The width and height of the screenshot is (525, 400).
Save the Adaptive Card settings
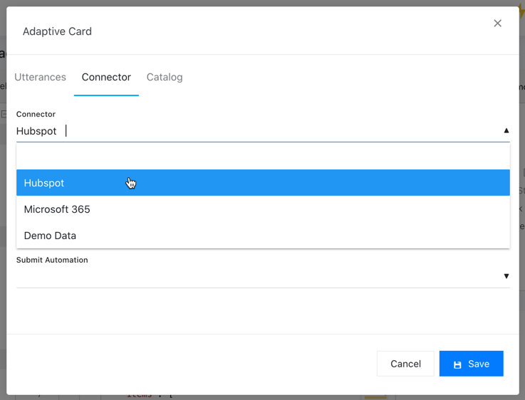(472, 364)
